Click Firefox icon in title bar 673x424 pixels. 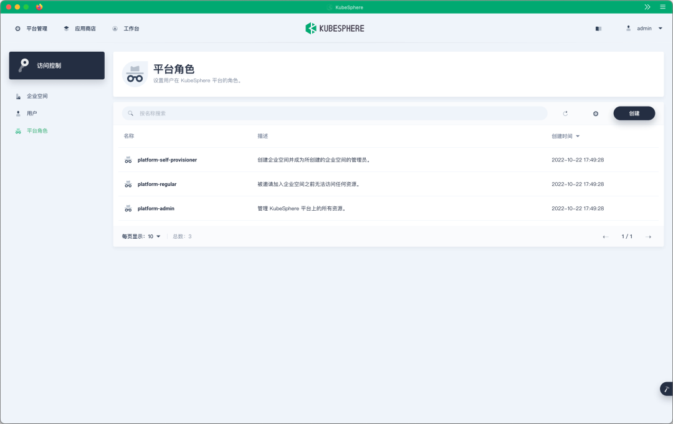coord(39,7)
